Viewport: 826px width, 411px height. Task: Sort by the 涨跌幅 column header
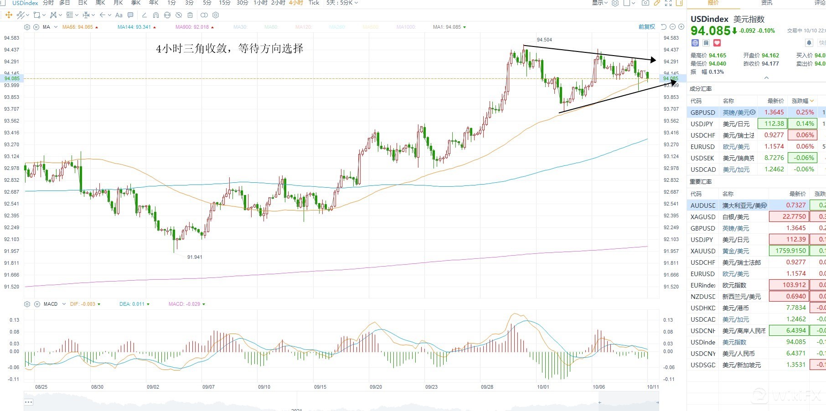pyautogui.click(x=802, y=101)
